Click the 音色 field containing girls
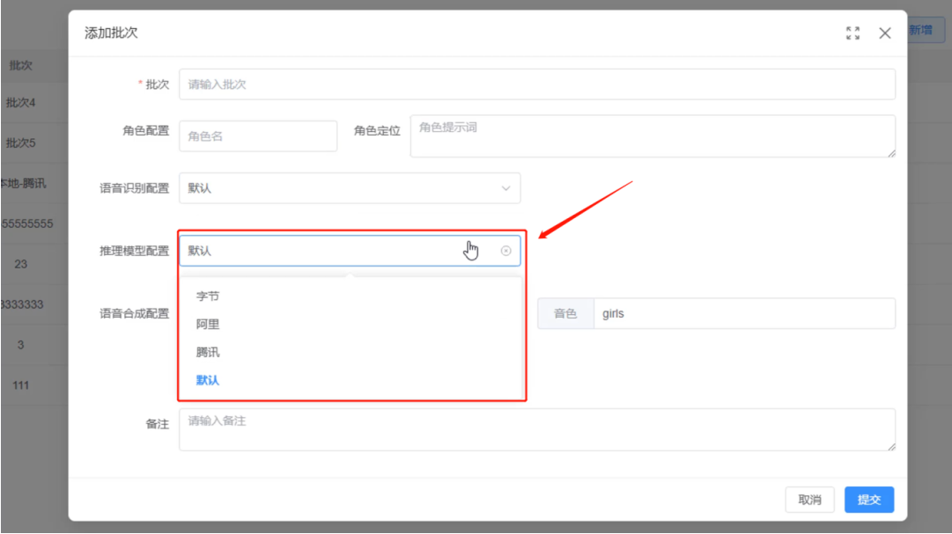Screen dimensions: 952x534 (x=744, y=314)
